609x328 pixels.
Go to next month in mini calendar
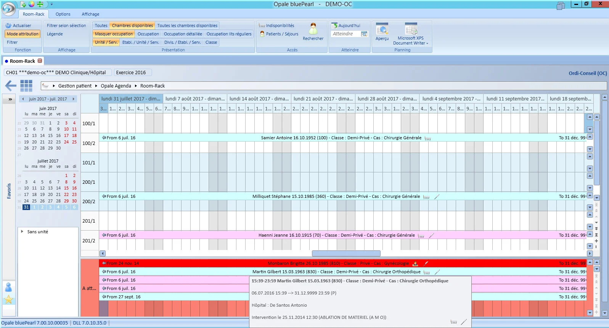tap(73, 99)
